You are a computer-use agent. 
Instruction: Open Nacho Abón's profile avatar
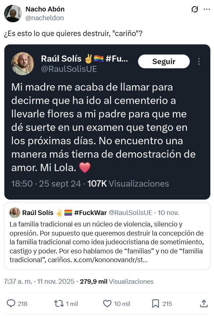point(12,13)
